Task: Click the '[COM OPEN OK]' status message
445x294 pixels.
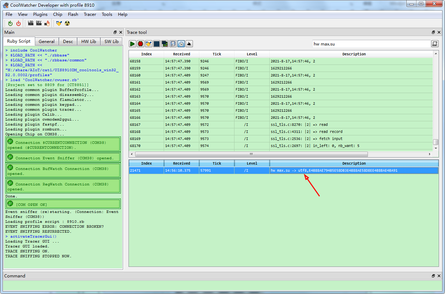Action: click(63, 204)
